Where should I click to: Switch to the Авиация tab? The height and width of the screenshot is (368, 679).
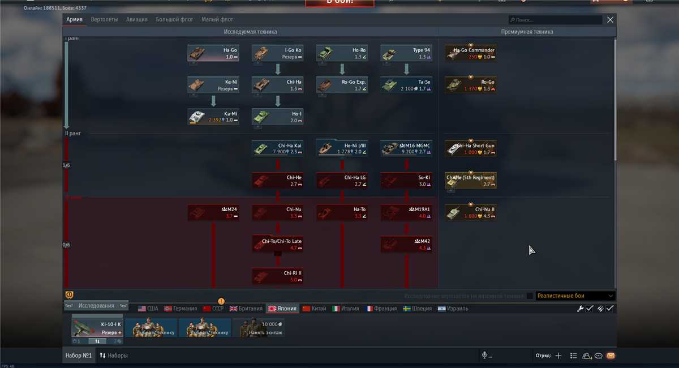point(136,19)
